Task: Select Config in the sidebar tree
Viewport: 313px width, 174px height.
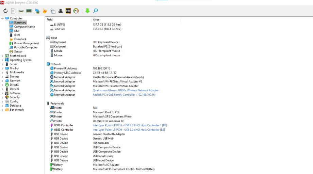Action: click(14, 101)
